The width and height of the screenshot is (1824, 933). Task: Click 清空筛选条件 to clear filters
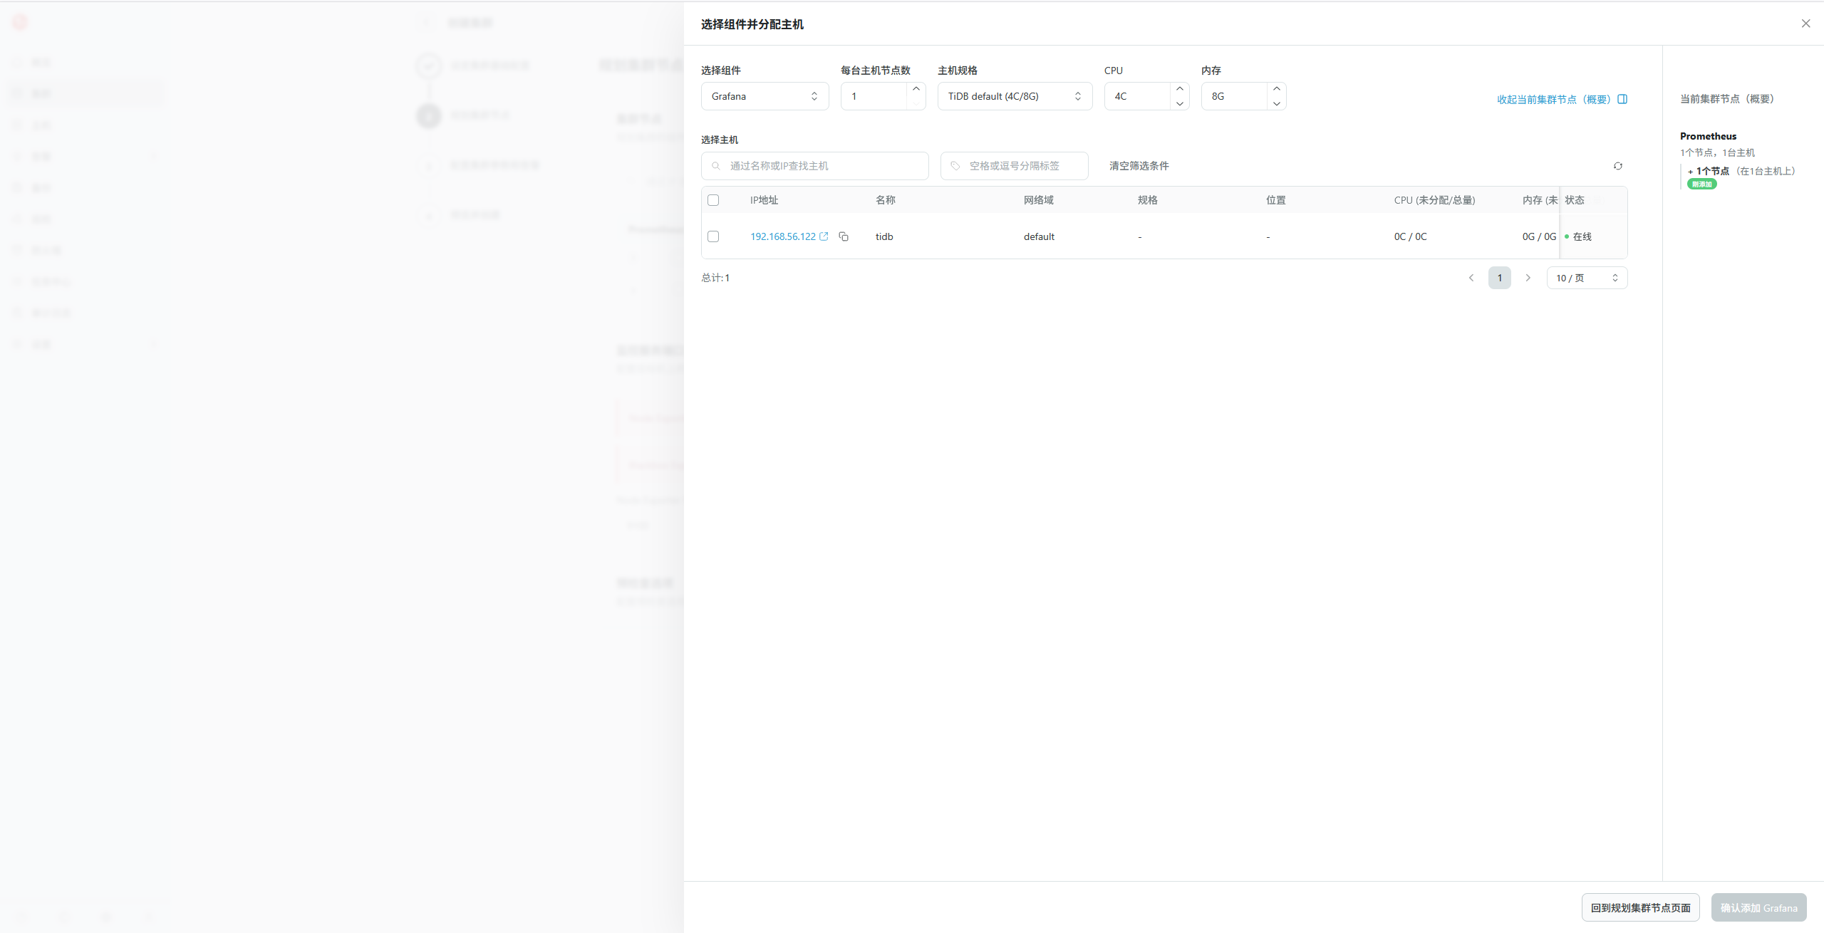[1139, 166]
